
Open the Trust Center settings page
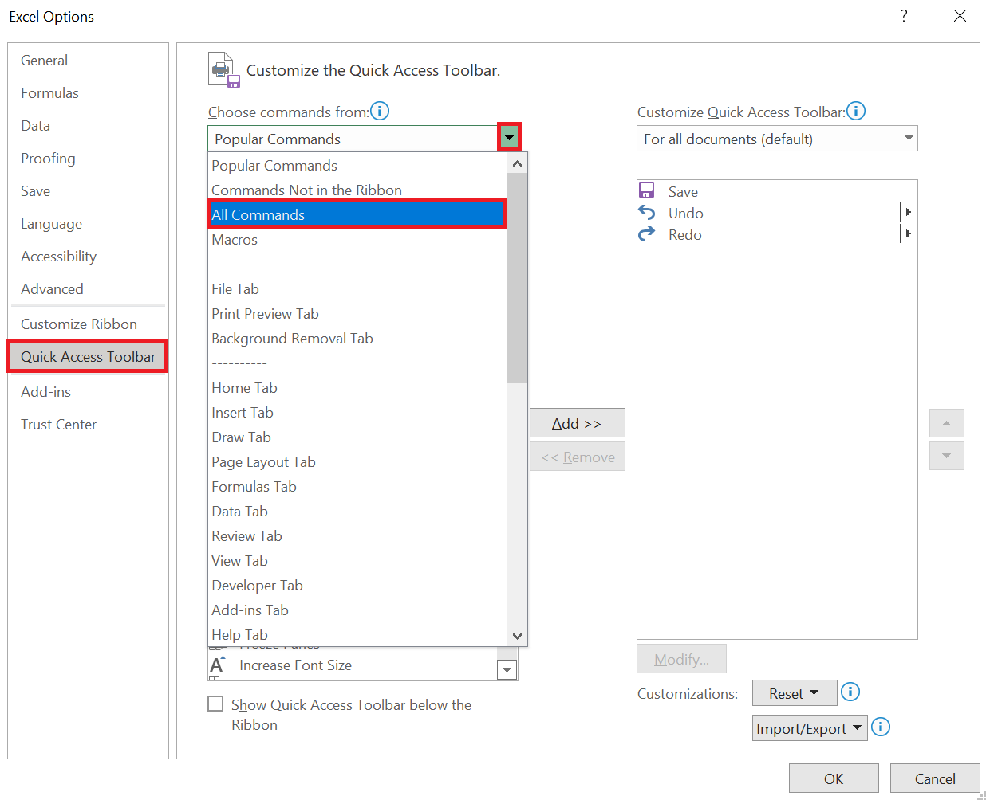pyautogui.click(x=58, y=424)
